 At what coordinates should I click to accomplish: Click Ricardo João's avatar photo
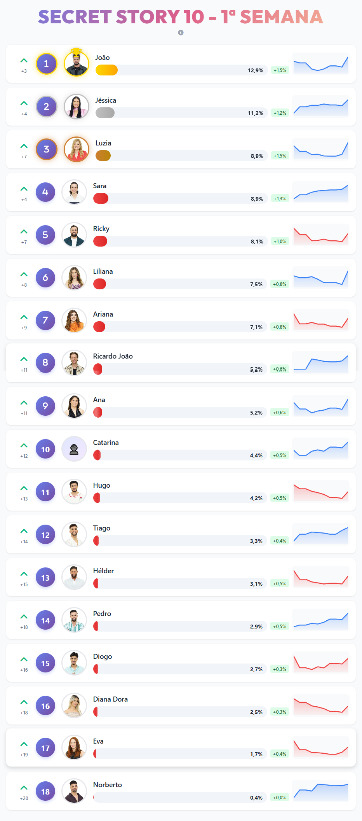tap(74, 363)
